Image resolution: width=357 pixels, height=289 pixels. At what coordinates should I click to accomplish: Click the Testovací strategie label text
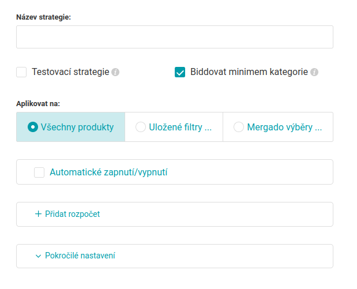click(x=70, y=72)
